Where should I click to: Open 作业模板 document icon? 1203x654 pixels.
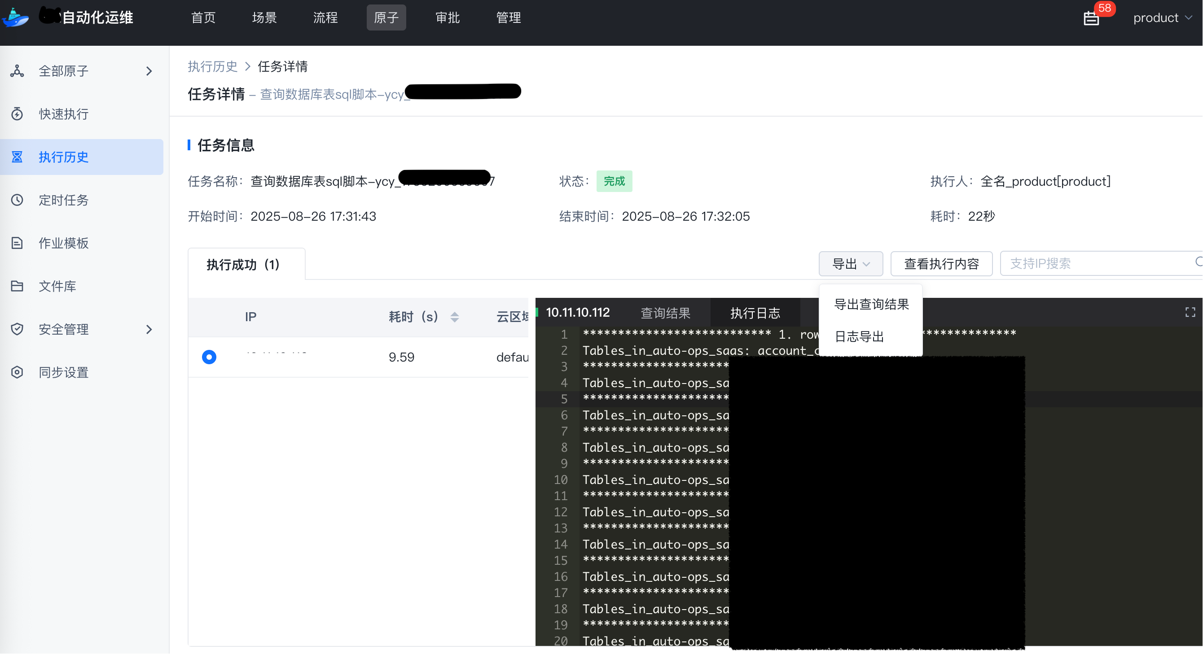(17, 243)
